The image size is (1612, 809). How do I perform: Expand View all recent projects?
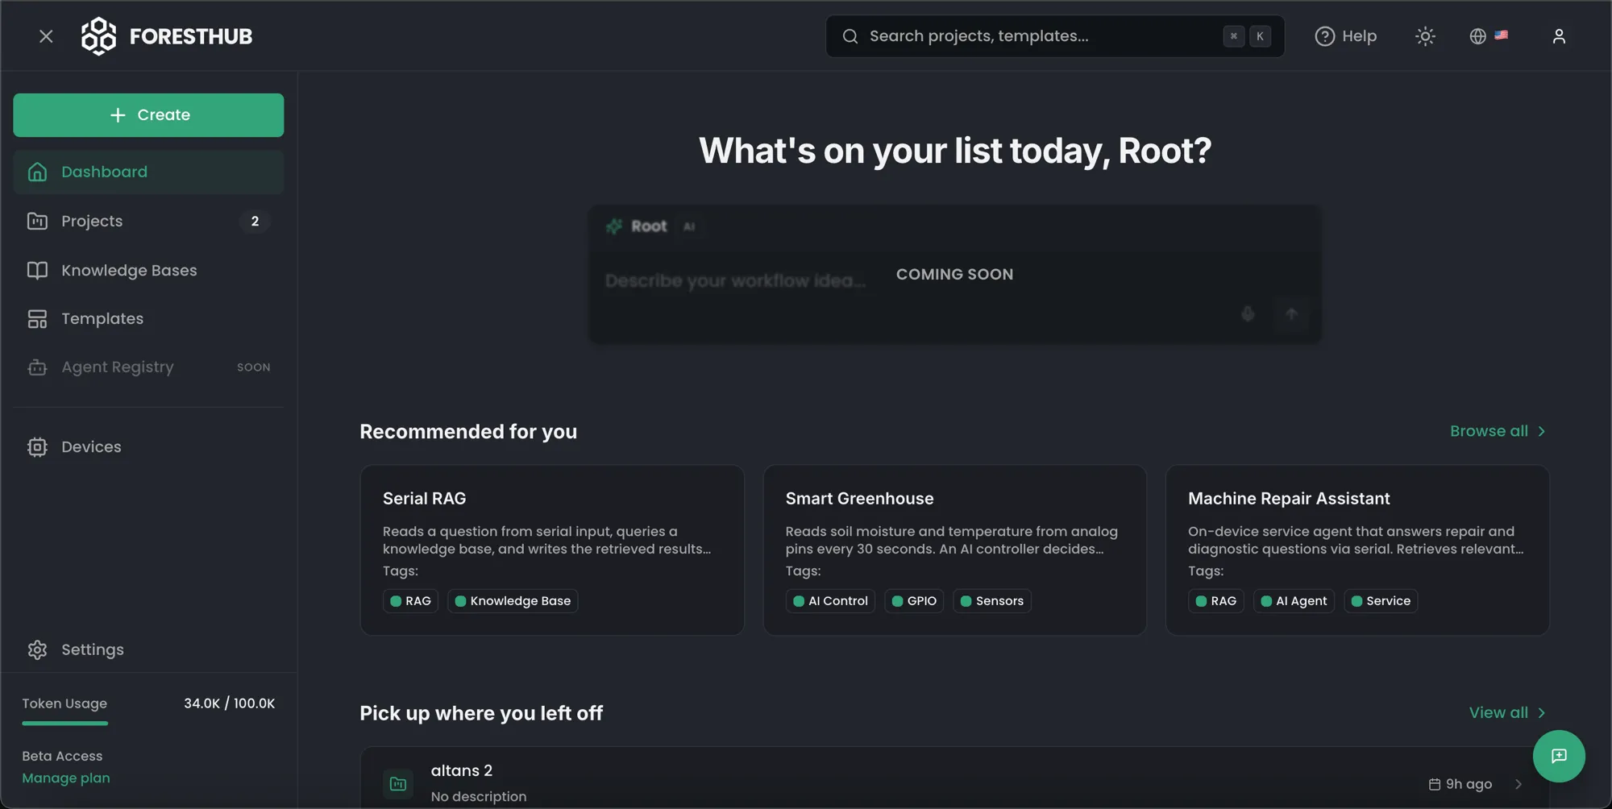(1506, 712)
